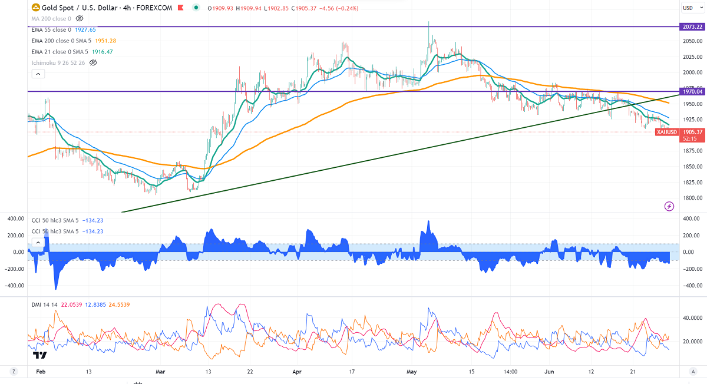This screenshot has height=384, width=707.
Task: Select the Ichimoku 9 26 52 26 legend
Action: pyautogui.click(x=58, y=62)
